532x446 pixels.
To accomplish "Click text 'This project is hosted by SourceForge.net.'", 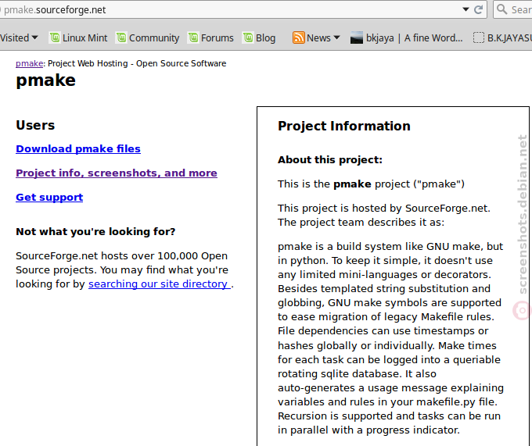I will [384, 208].
